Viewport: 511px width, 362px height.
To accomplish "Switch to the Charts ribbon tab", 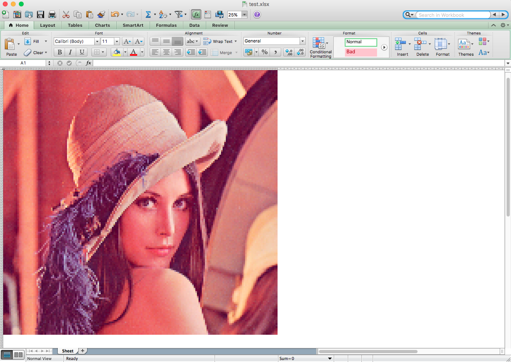I will (103, 25).
